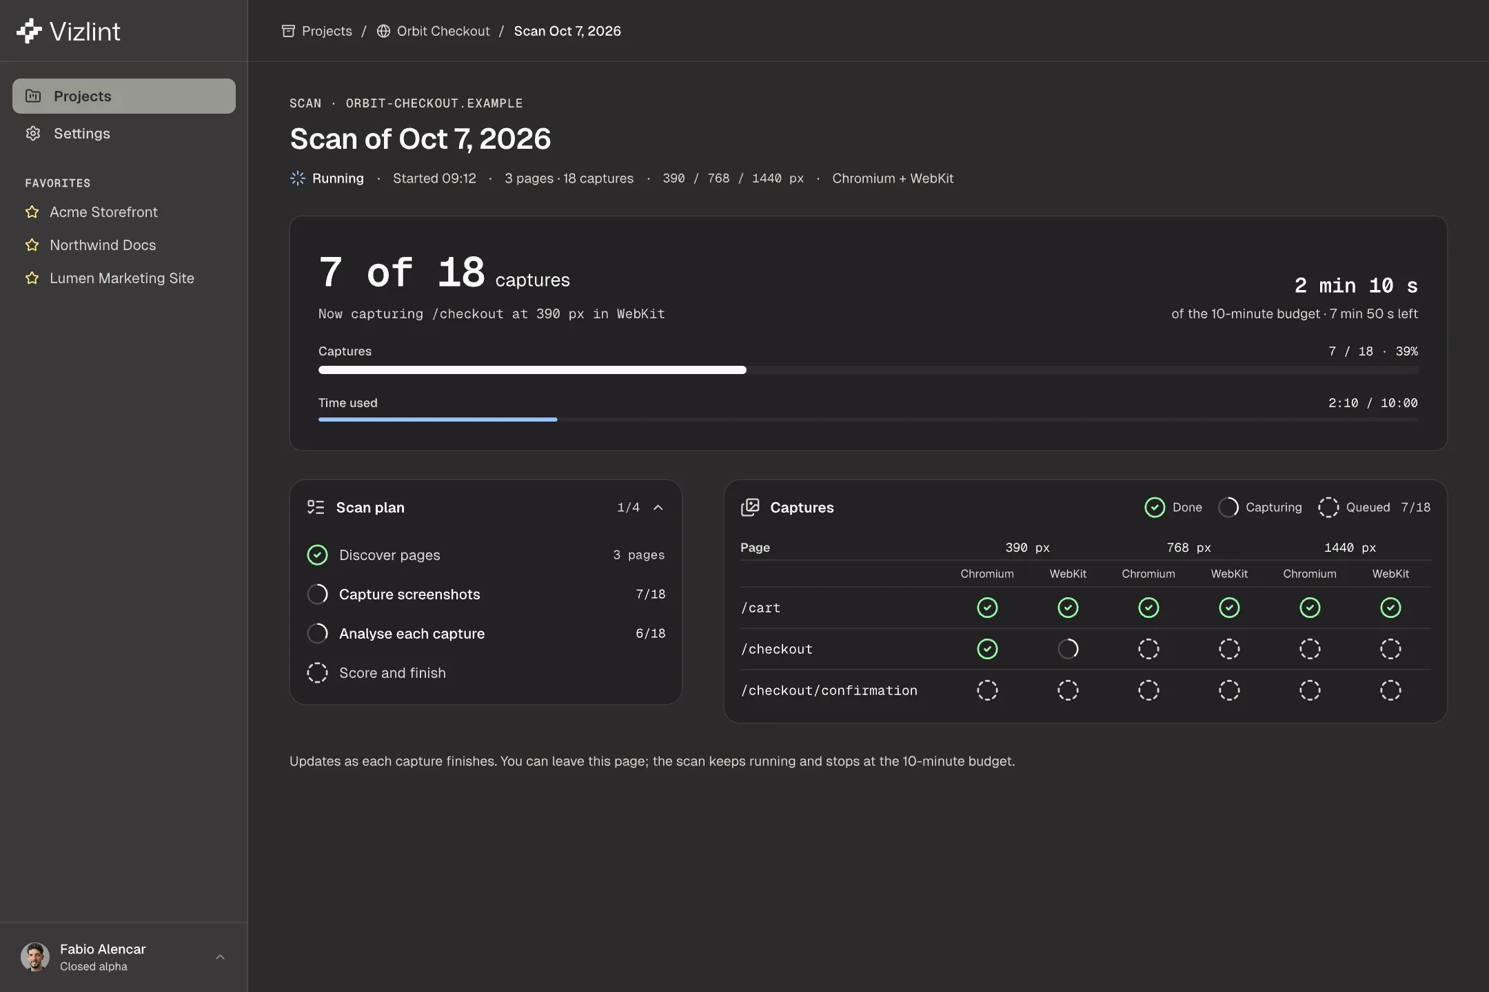
Task: Open Settings via the gear icon
Action: click(x=33, y=134)
